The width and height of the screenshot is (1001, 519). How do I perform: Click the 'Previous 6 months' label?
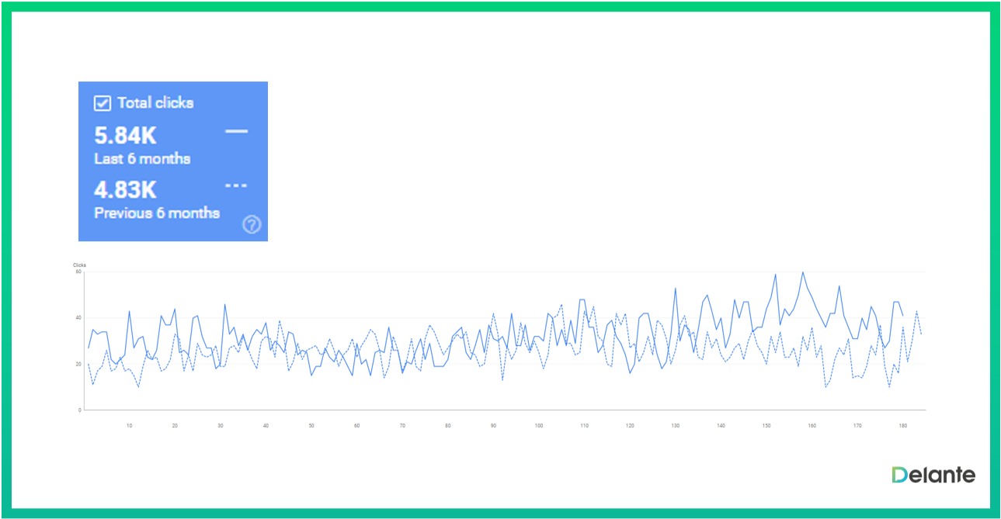(157, 213)
